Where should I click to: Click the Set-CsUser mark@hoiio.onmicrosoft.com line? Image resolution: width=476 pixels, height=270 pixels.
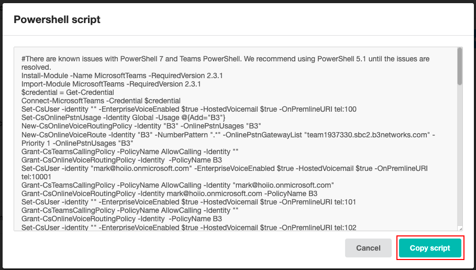[224, 168]
